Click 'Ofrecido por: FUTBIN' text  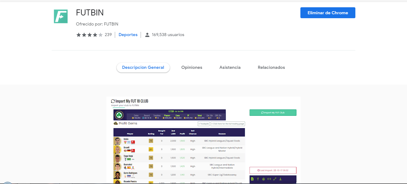(97, 24)
